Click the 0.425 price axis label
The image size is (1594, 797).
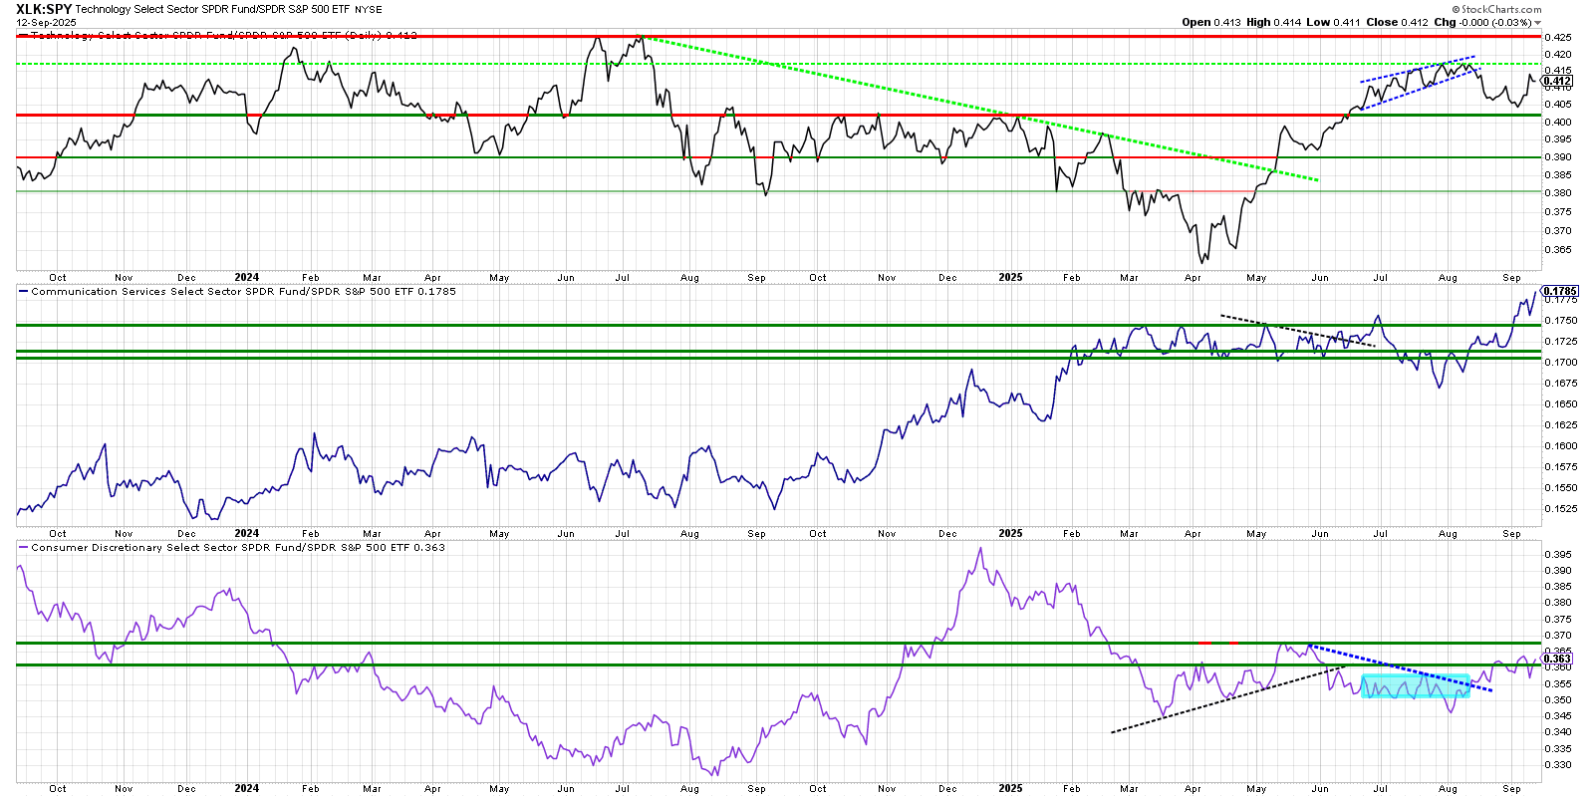click(1558, 37)
